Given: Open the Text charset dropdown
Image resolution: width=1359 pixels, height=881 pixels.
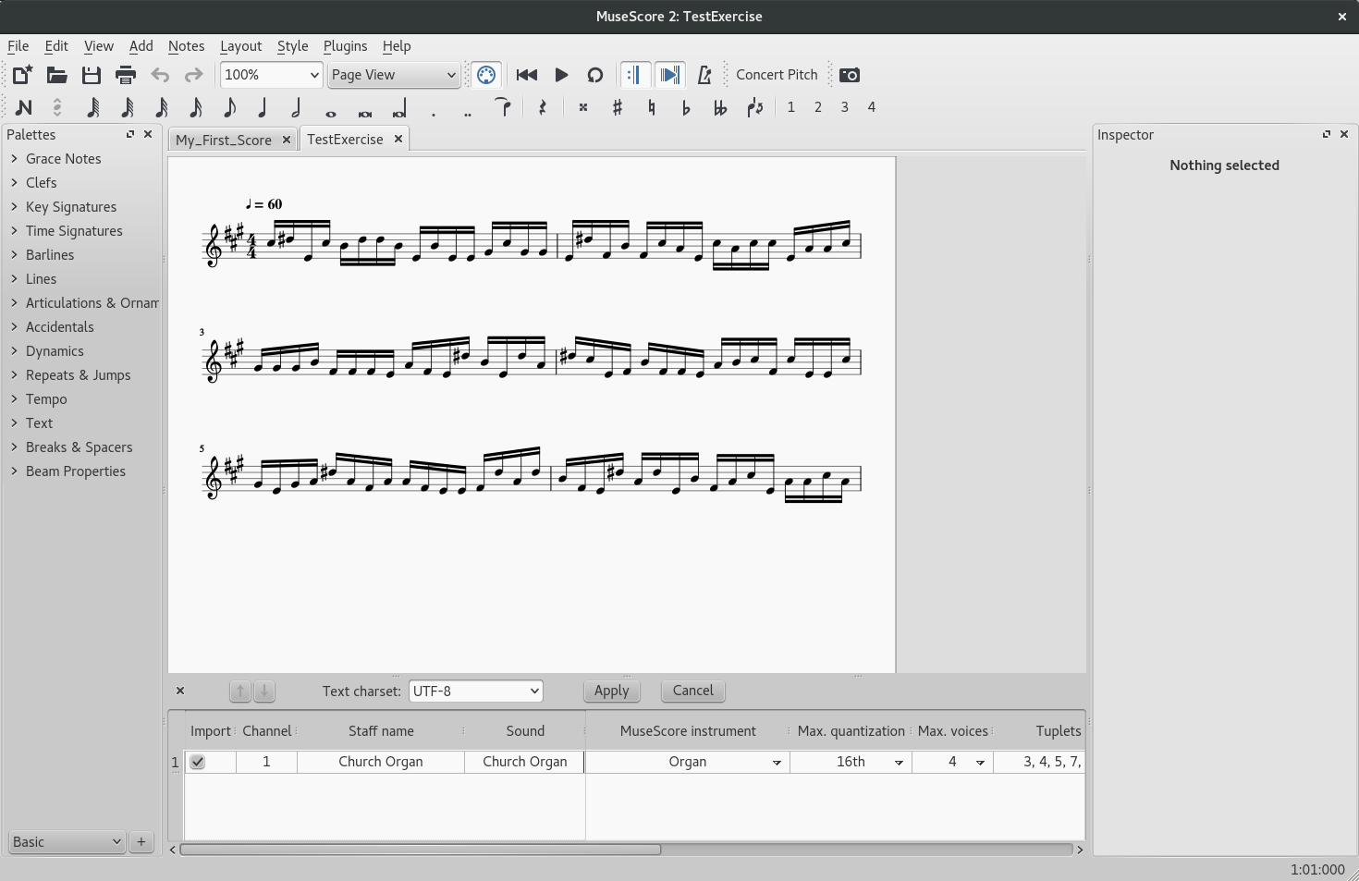Looking at the screenshot, I should point(475,691).
